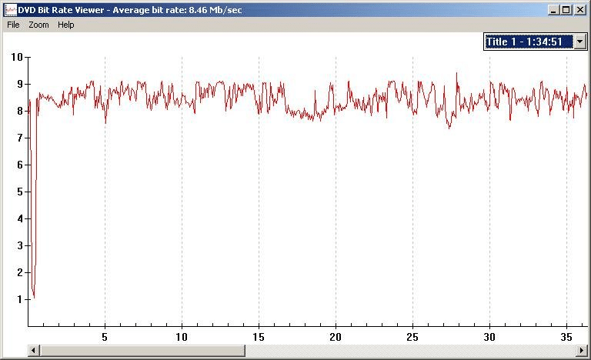This screenshot has height=360, width=591.
Task: Click the DVD Bit Rate Viewer title icon
Action: click(11, 10)
